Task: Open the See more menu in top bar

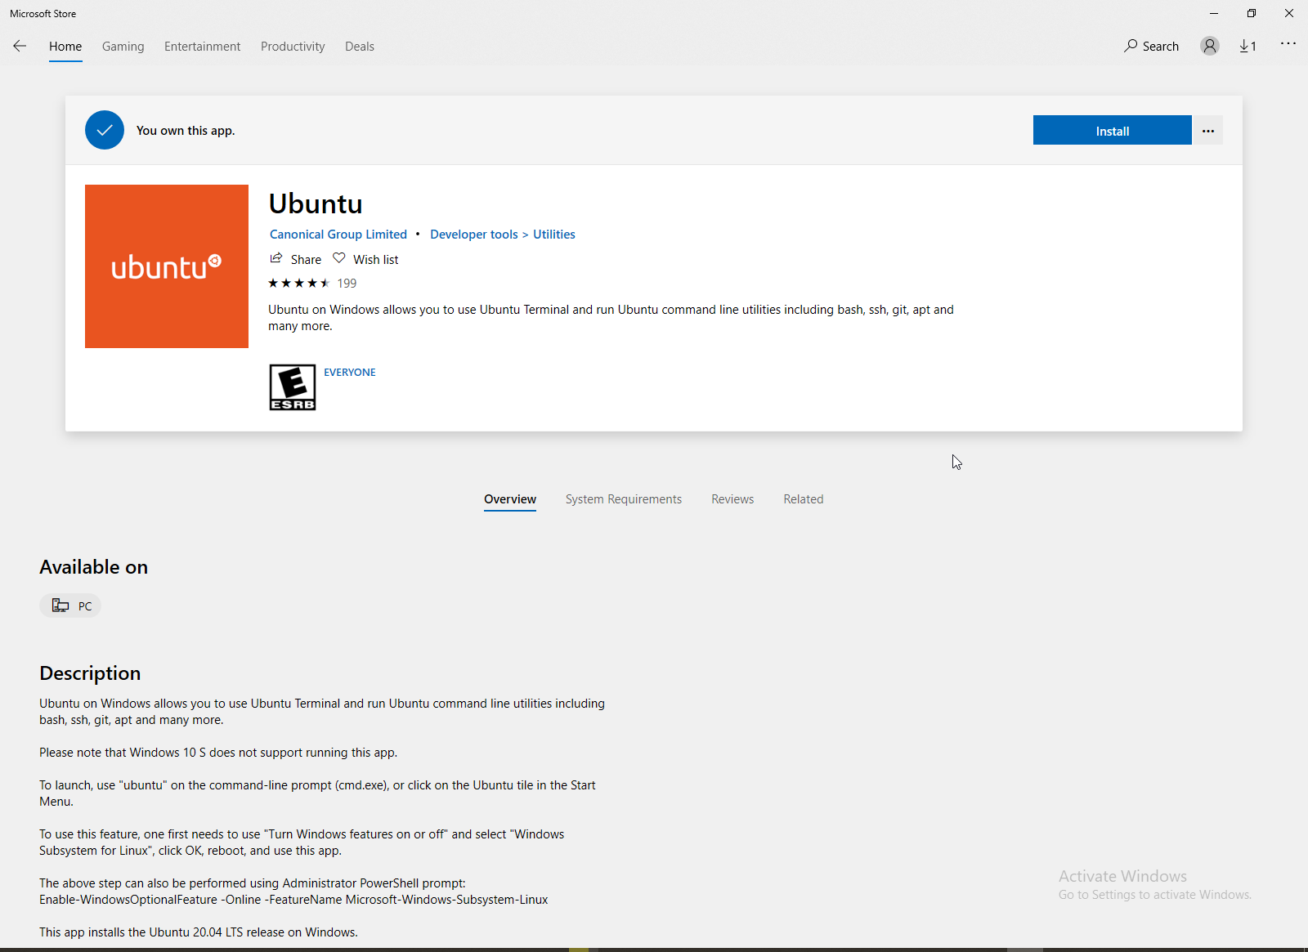Action: [1288, 44]
